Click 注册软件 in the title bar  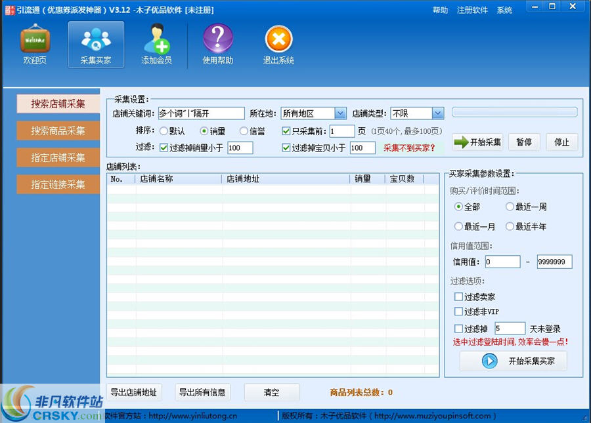[472, 10]
